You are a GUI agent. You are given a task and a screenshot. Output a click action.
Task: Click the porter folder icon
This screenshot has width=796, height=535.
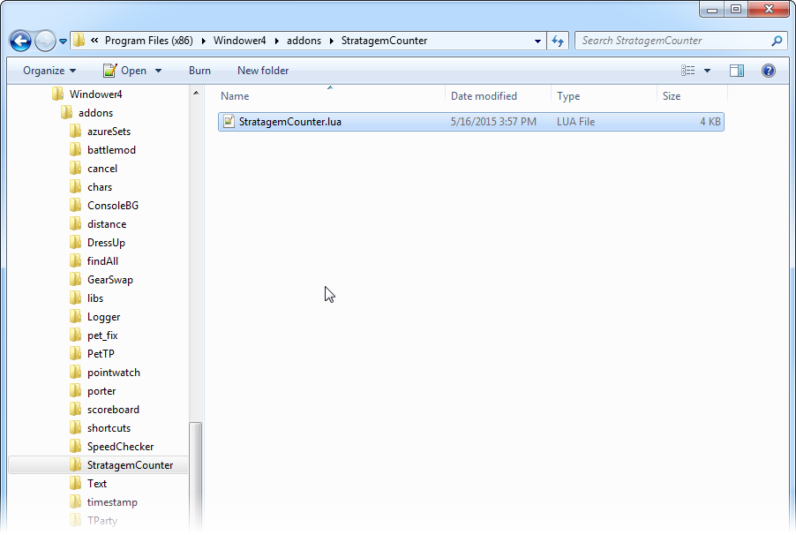click(75, 391)
